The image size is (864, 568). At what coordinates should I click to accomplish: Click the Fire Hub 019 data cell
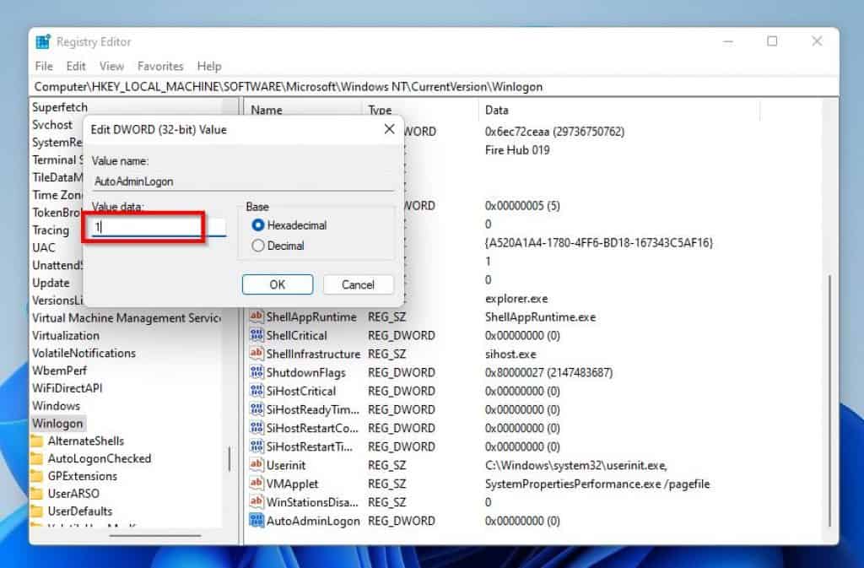click(x=517, y=150)
